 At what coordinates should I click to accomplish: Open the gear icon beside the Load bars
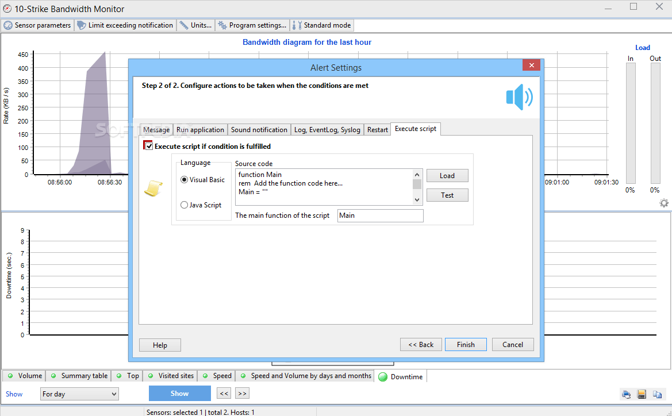click(664, 203)
